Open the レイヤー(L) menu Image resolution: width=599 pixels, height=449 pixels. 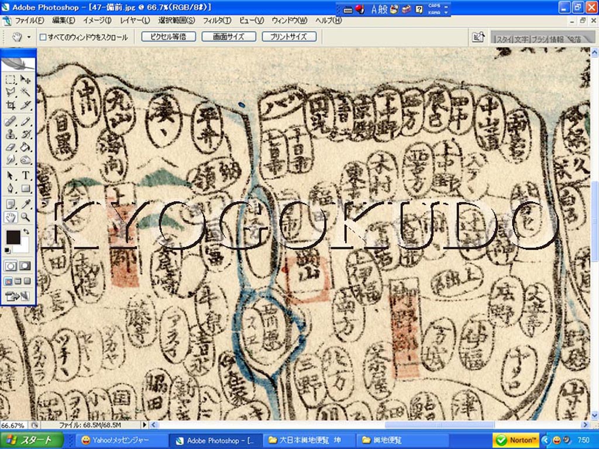[135, 20]
